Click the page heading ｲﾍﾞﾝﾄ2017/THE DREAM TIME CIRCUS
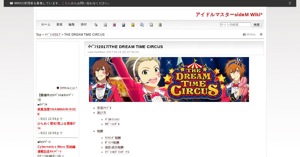The height and width of the screenshot is (157, 300). click(125, 47)
